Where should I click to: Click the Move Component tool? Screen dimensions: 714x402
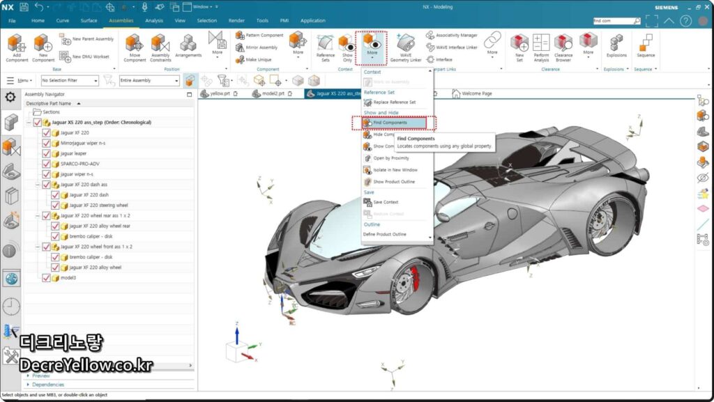tap(135, 47)
